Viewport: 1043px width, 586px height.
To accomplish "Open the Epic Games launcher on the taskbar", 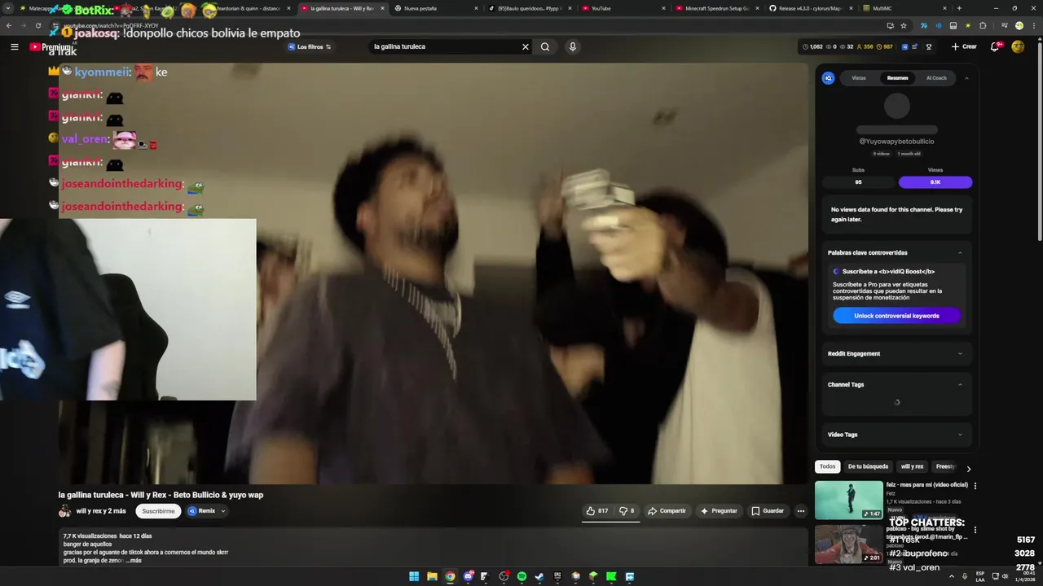I will (557, 576).
